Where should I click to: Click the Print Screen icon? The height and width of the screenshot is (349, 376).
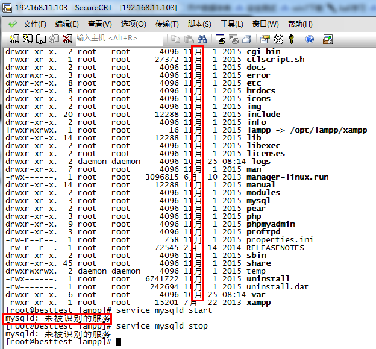pyautogui.click(x=221, y=39)
